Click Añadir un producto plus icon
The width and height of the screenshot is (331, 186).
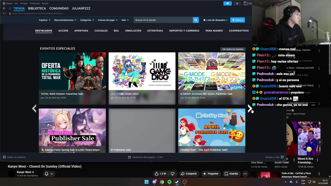click(4, 157)
